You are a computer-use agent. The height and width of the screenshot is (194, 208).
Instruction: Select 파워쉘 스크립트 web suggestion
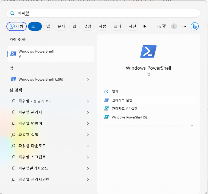(51, 157)
